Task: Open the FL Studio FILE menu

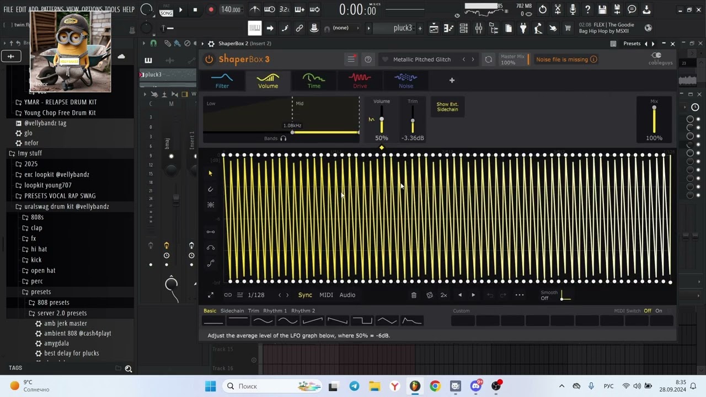Action: [8, 9]
